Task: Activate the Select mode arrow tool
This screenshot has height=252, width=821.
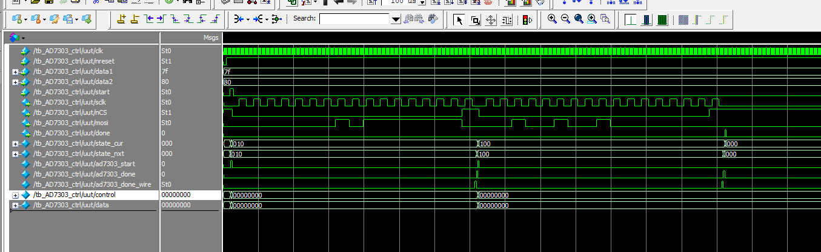Action: click(459, 20)
